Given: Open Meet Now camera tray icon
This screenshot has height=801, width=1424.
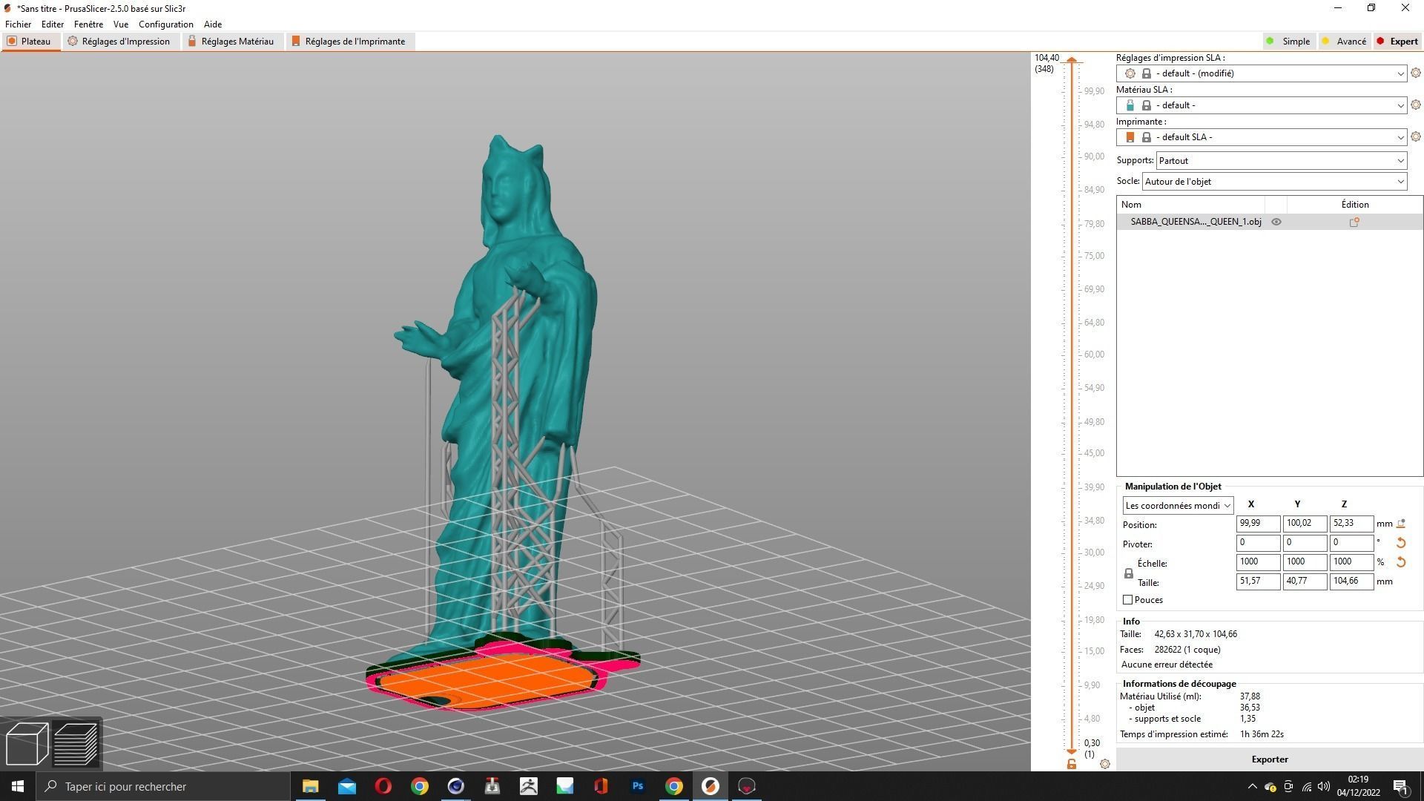Looking at the screenshot, I should click(1288, 786).
